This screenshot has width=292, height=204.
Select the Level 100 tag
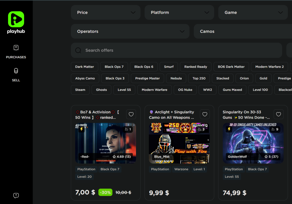[x=260, y=90]
